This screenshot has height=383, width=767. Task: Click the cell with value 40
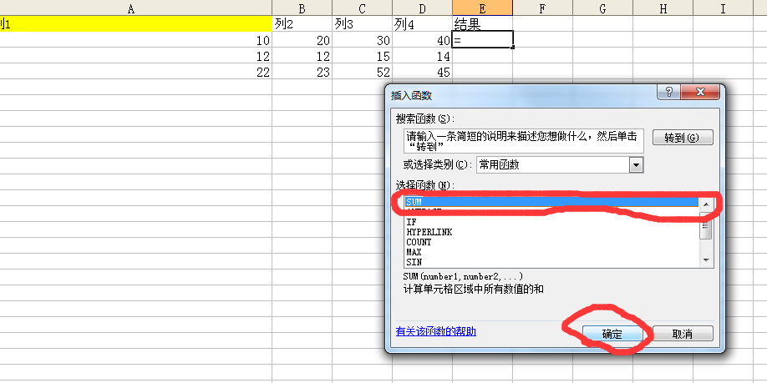click(x=423, y=40)
